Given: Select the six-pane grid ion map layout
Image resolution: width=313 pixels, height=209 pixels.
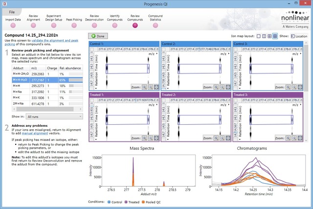Looking at the screenshot, I should [x=275, y=36].
